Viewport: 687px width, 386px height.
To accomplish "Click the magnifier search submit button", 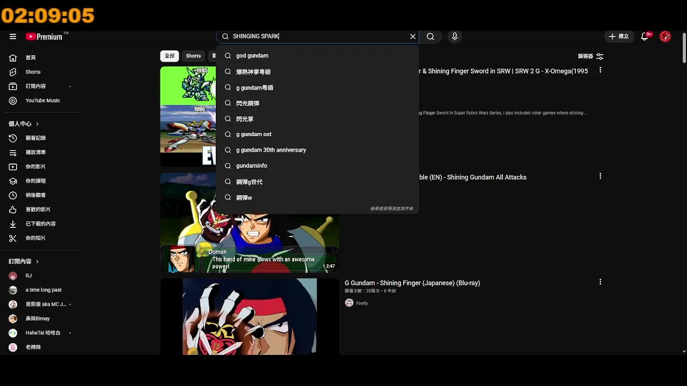I will (430, 36).
